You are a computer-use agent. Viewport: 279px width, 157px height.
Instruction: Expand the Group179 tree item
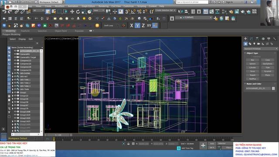13,109
